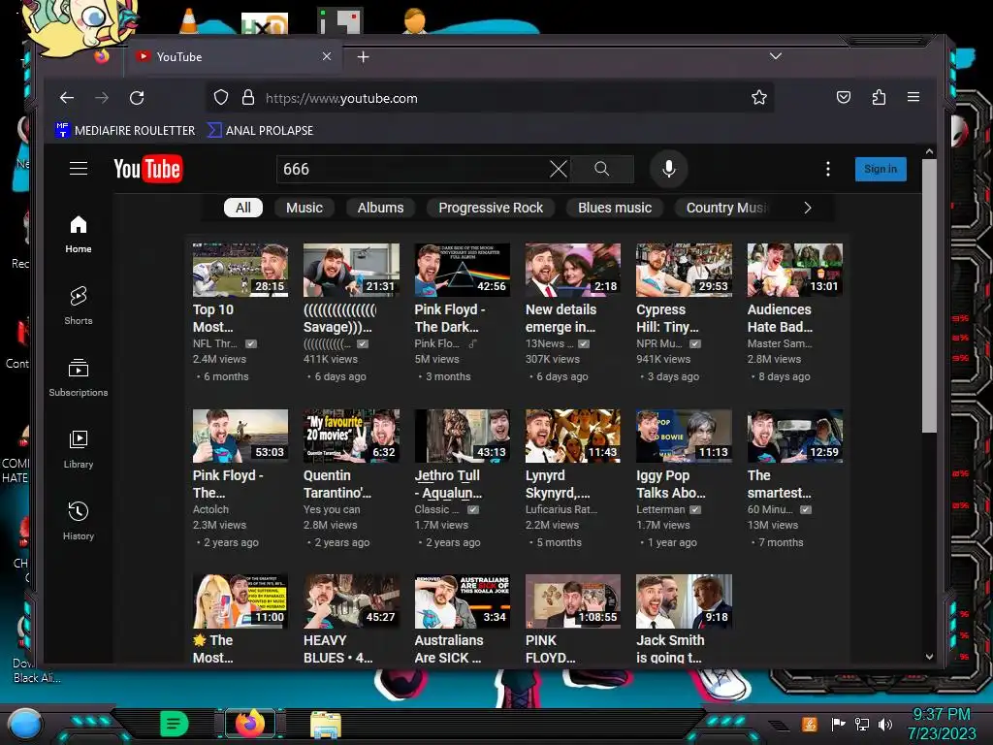Bookmark this page with the star

click(x=758, y=98)
